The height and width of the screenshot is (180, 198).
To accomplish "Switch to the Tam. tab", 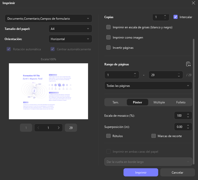I will [116, 102].
